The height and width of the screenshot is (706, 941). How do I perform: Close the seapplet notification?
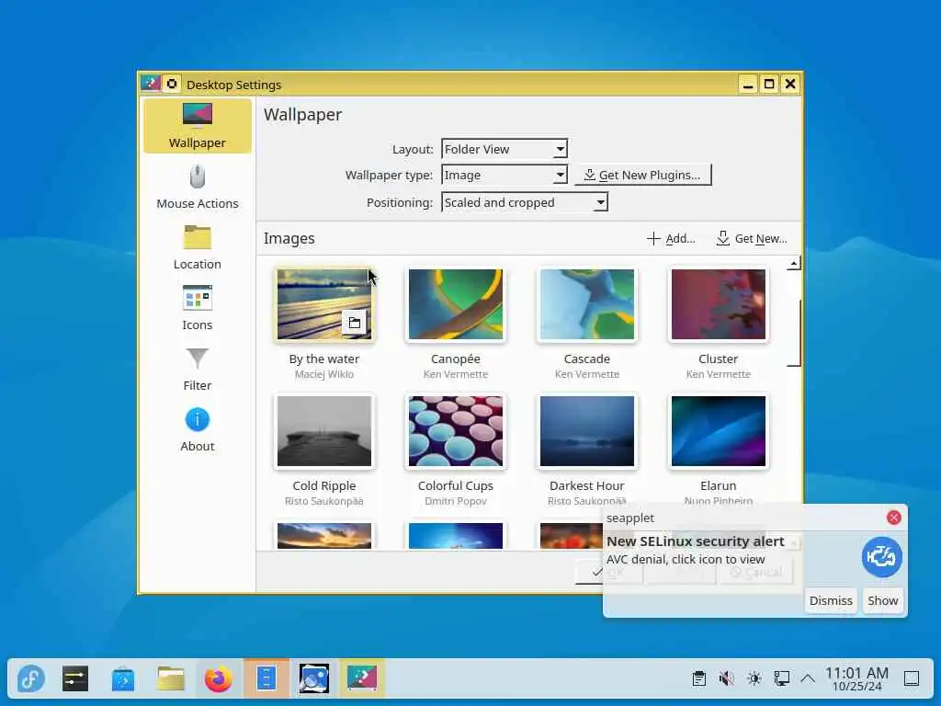point(893,518)
